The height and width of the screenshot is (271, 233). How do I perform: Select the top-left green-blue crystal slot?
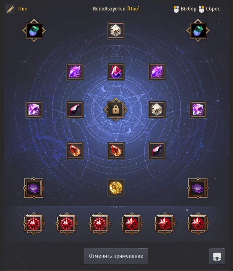(x=34, y=31)
